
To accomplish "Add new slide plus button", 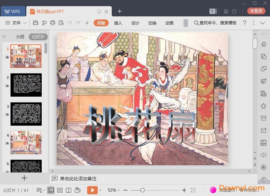I will pos(24,178).
